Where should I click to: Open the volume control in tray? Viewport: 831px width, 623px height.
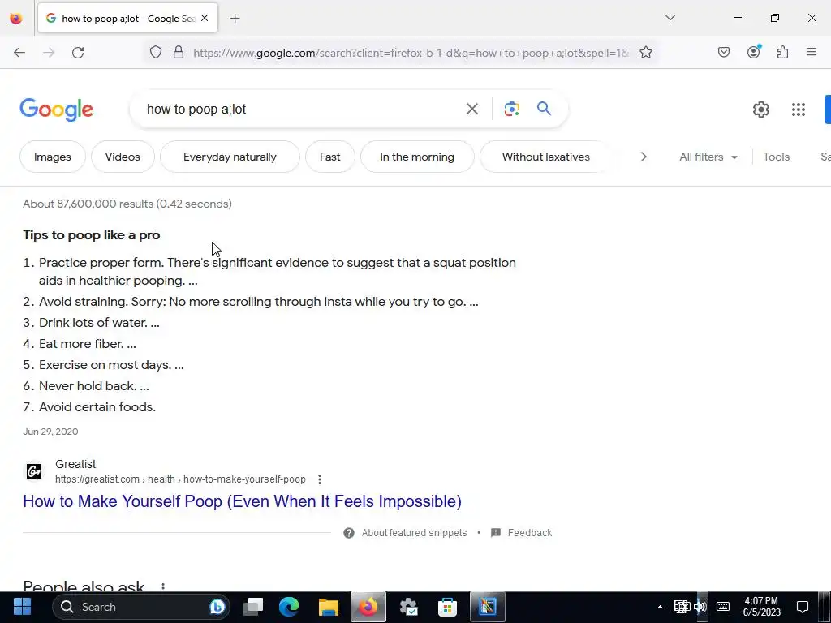click(x=700, y=607)
